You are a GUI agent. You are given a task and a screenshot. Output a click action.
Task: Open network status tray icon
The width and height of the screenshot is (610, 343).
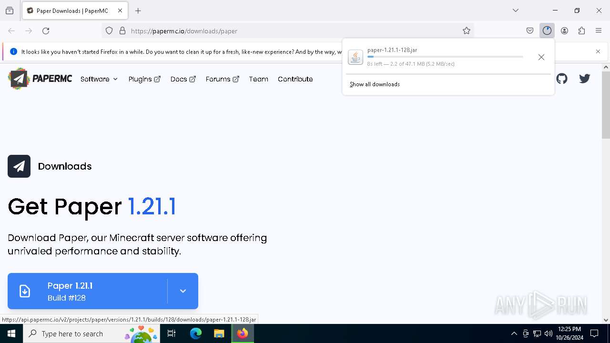pos(537,333)
